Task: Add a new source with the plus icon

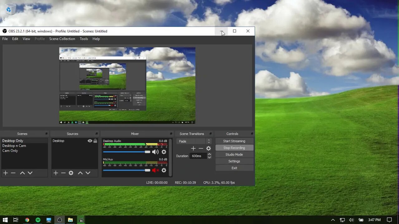Action: click(56, 173)
